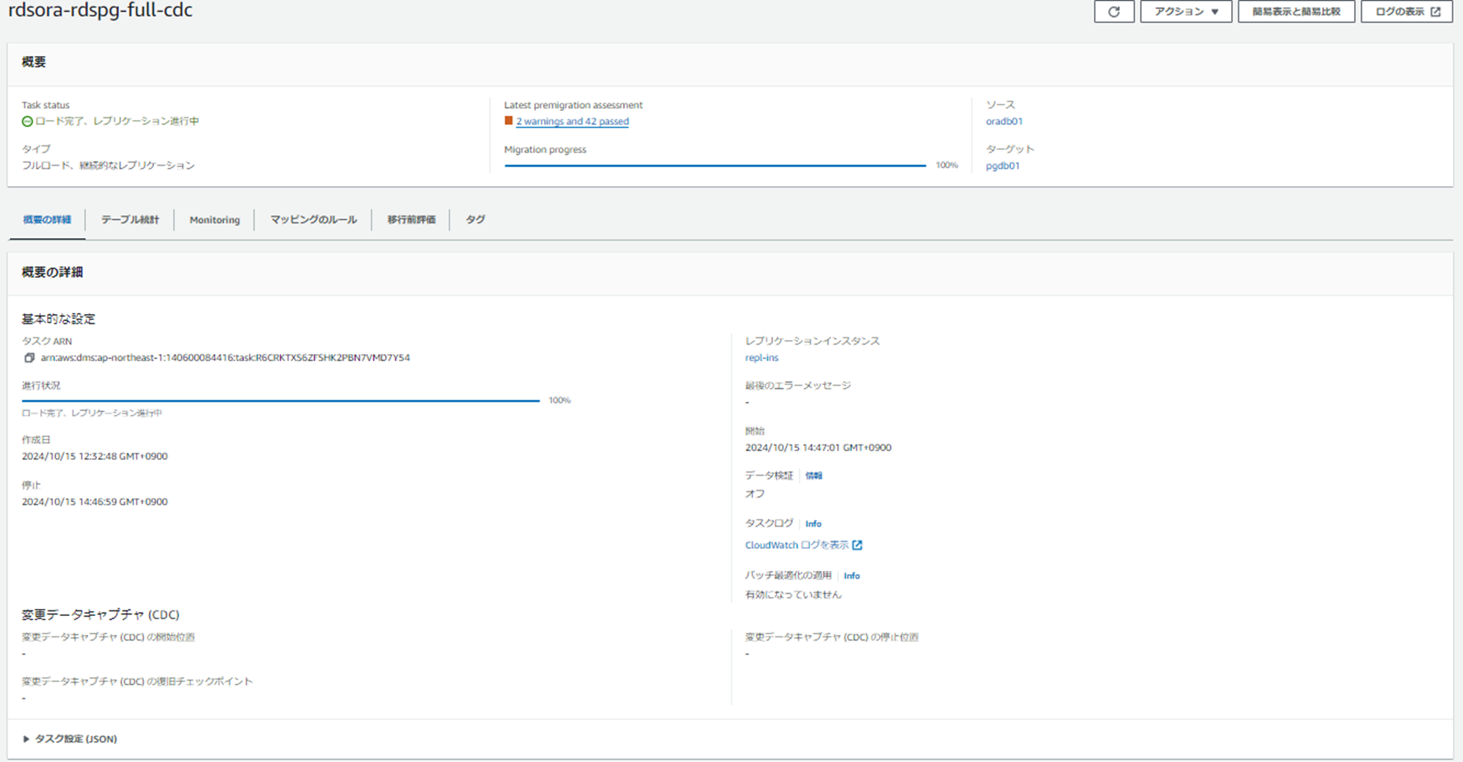Click the refresh icon in the top toolbar

(x=1114, y=11)
